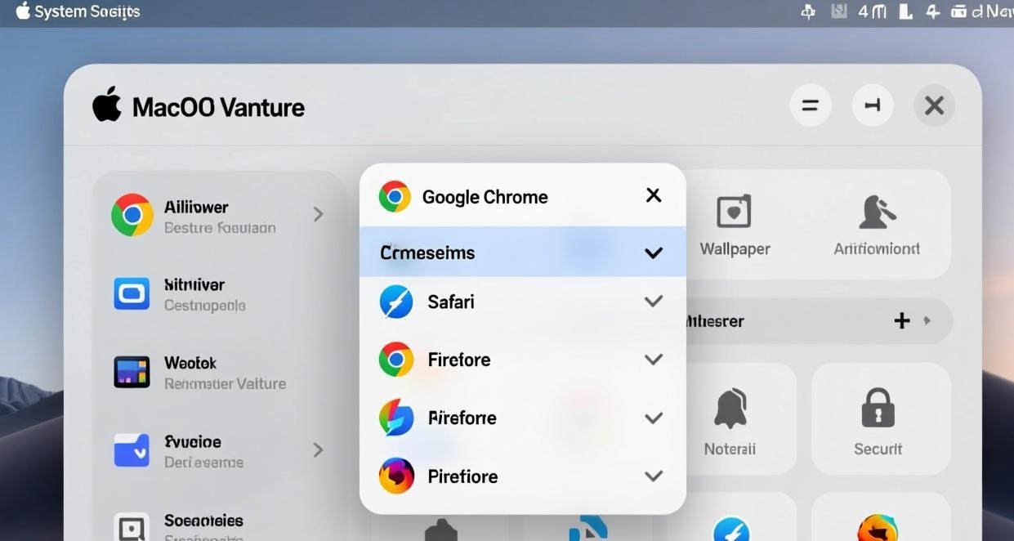Open the System Saciits menu bar item
The width and height of the screenshot is (1014, 541).
[x=87, y=11]
